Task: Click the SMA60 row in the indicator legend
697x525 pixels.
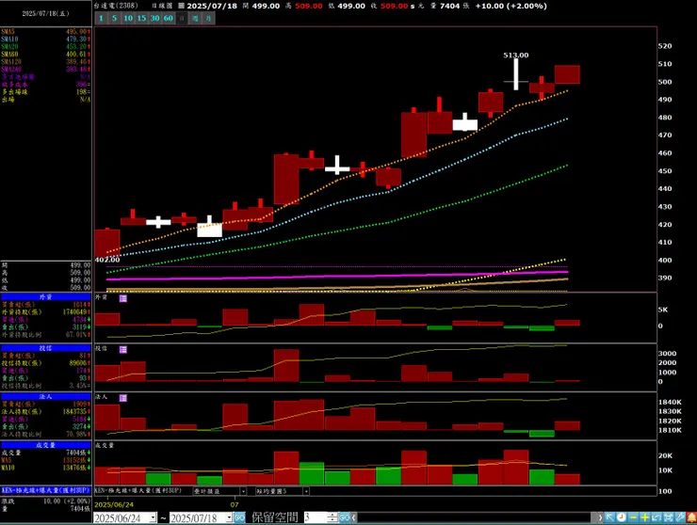Action: pyautogui.click(x=46, y=55)
